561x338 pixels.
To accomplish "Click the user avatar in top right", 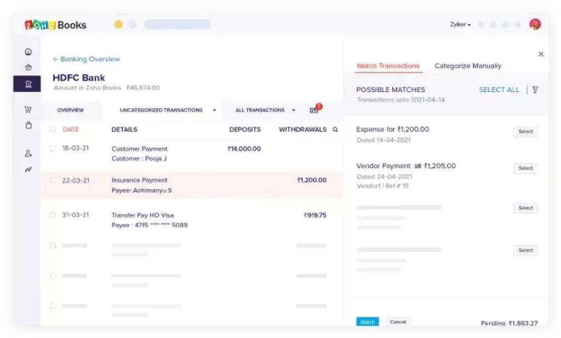I will (x=535, y=24).
